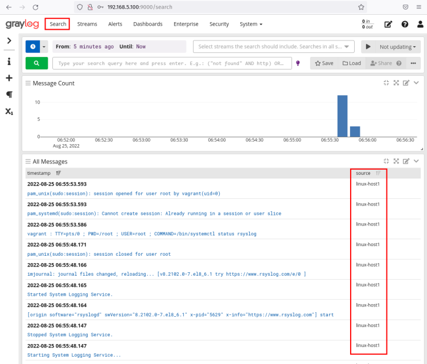Focus the search query input field
The height and width of the screenshot is (364, 427).
[172, 63]
